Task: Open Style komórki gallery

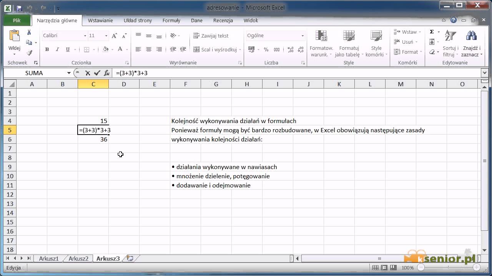Action: 377,44
